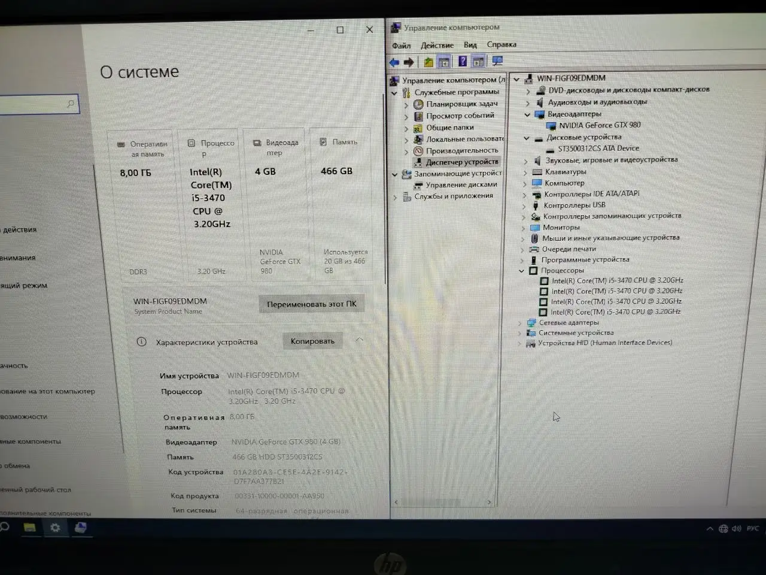Click the Computer Management icon on the taskbar
Viewport: 766px width, 575px height.
[80, 527]
